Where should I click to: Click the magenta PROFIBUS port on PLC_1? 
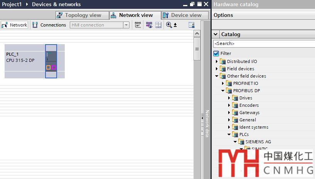click(x=54, y=68)
